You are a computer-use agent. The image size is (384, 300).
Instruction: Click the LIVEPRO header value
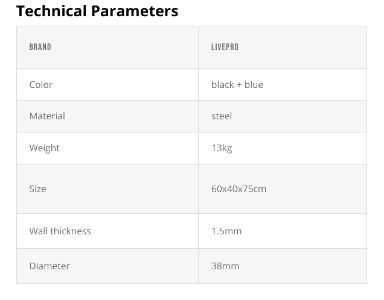tap(225, 47)
